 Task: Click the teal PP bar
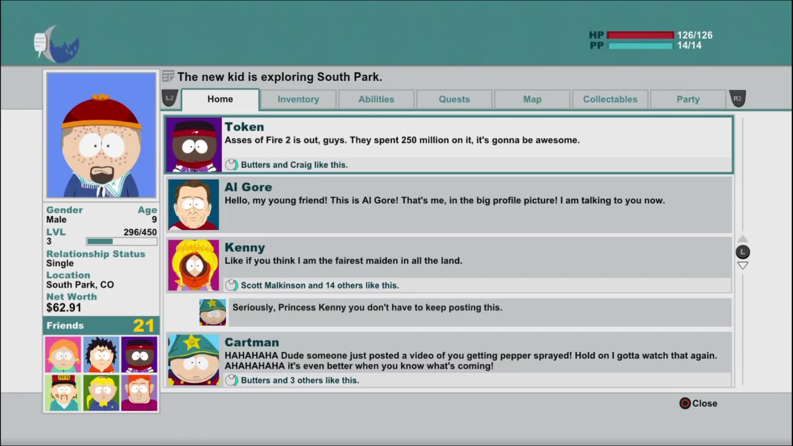[x=640, y=46]
